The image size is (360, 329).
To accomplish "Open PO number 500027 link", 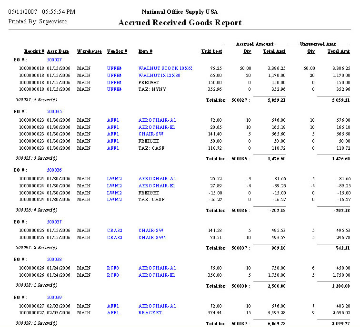I will (54, 60).
